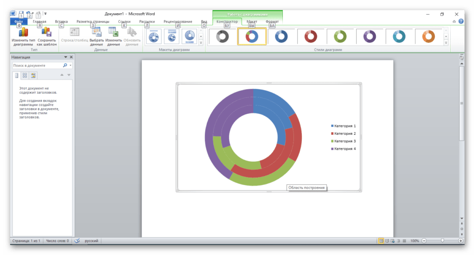Click the Изменить данные icon
This screenshot has height=255, width=475.
[113, 37]
